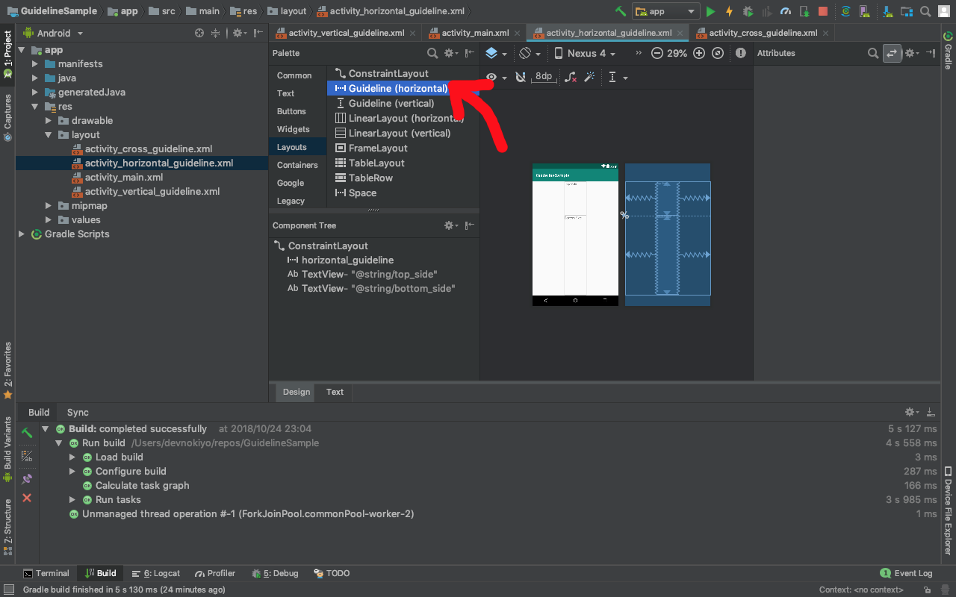Viewport: 956px width, 597px height.
Task: Select Guideline (vertical) in the Palette
Action: coord(391,103)
